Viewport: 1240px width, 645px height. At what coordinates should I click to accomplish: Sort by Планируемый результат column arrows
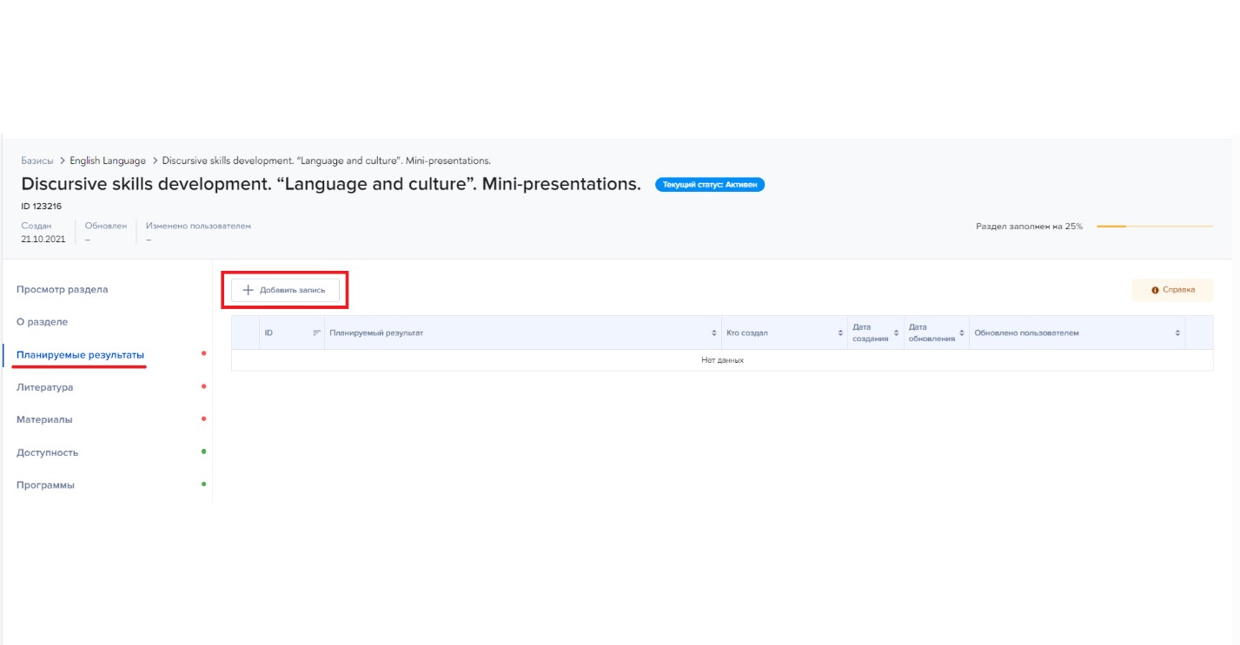click(713, 333)
